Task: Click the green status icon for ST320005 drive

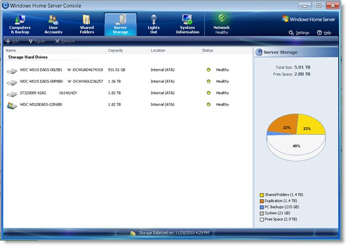Action: pyautogui.click(x=208, y=93)
